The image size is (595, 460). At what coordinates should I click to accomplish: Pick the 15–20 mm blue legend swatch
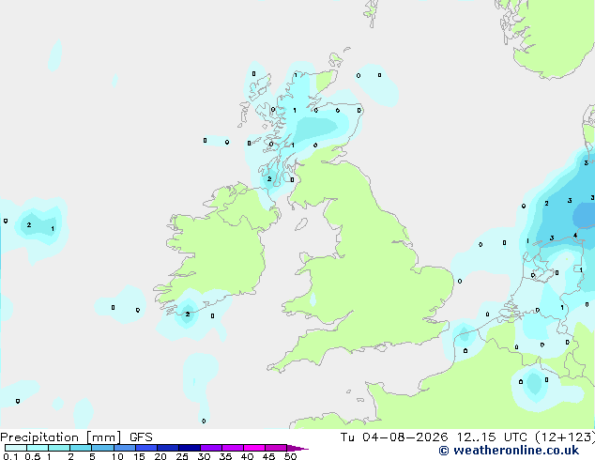[146, 448]
